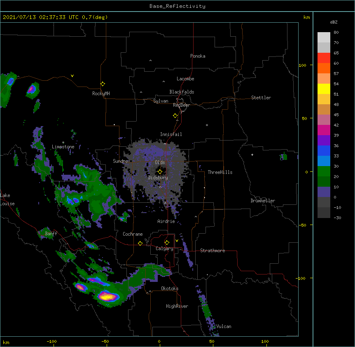This screenshot has height=347, width=355.
Task: Select the blue 33-36 dBZ legend swatch
Action: point(324,150)
